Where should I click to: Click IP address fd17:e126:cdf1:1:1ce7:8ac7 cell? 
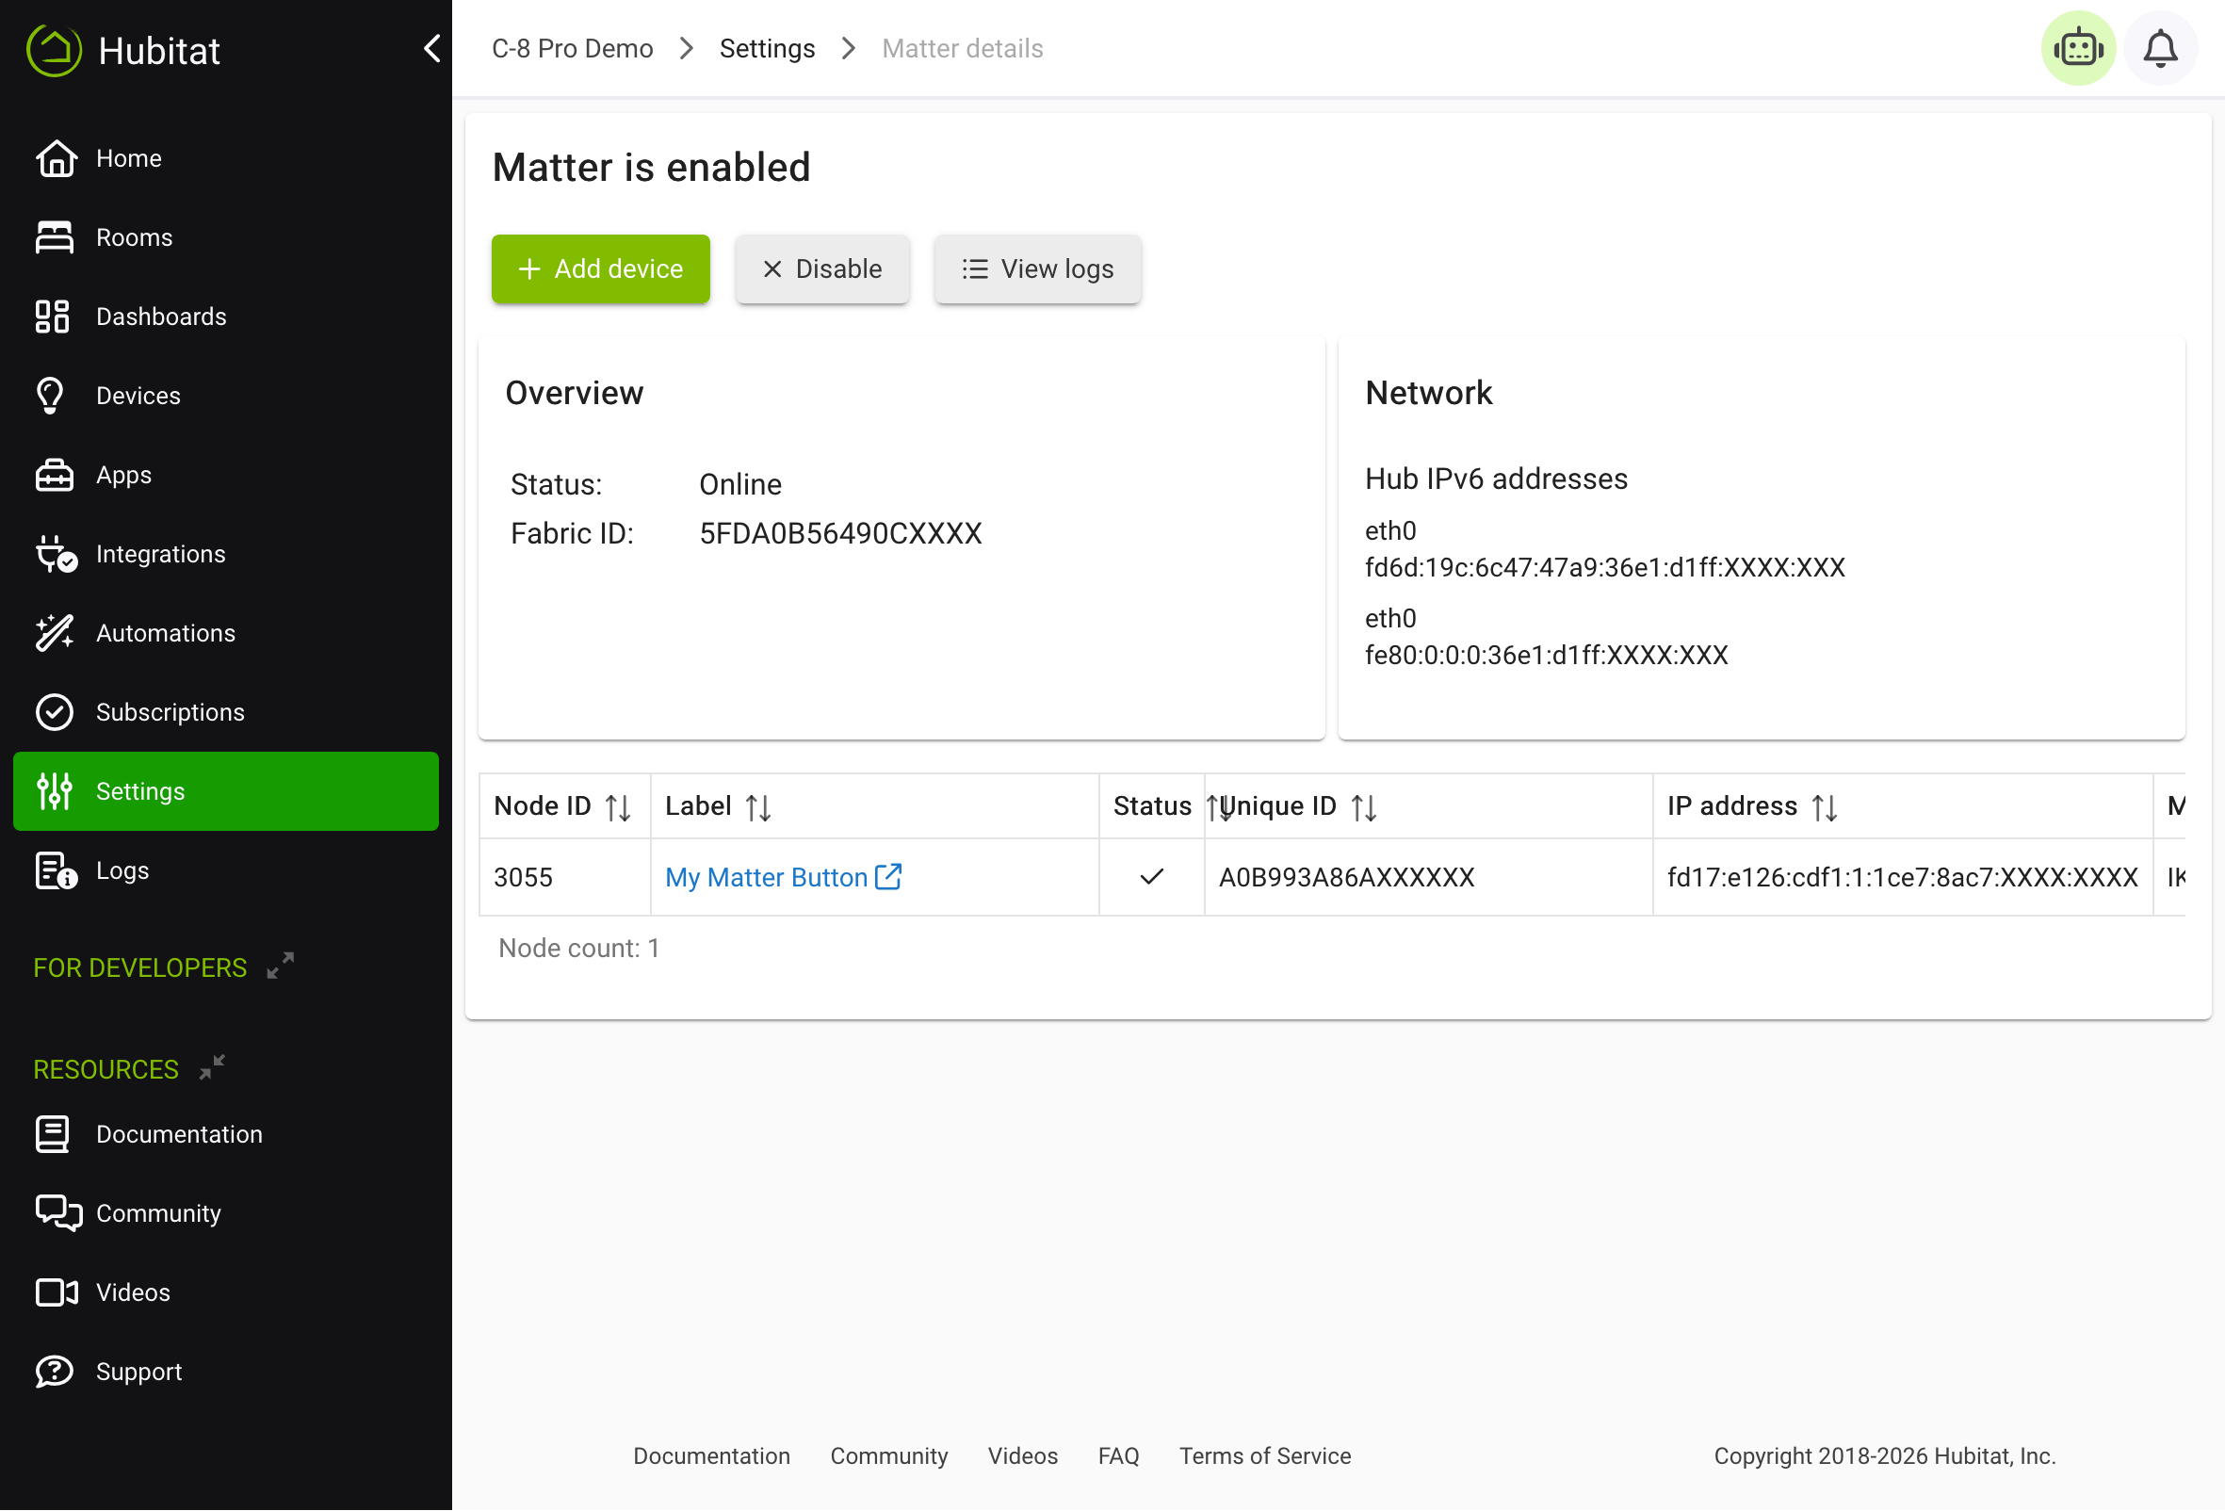[1902, 878]
